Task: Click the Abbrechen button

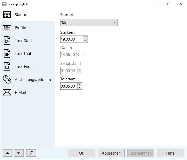Action: [x=111, y=153]
